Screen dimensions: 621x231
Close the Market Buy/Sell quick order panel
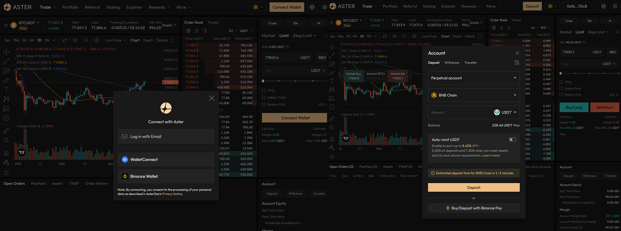(x=410, y=76)
